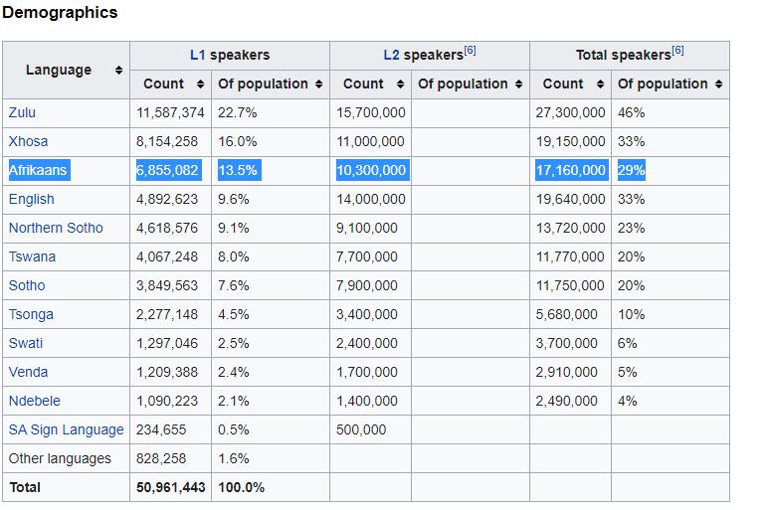Click SA Sign Language count 234,655
769x510 pixels.
pos(161,430)
